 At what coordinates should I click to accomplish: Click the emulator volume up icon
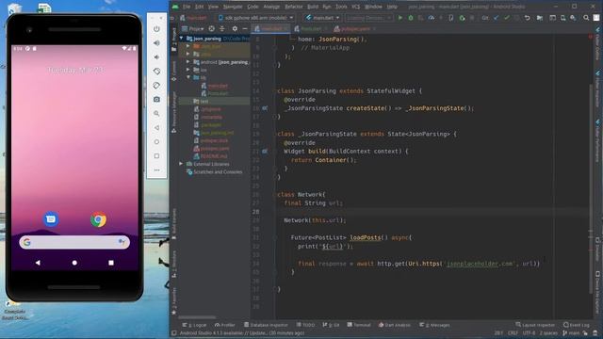(x=156, y=43)
